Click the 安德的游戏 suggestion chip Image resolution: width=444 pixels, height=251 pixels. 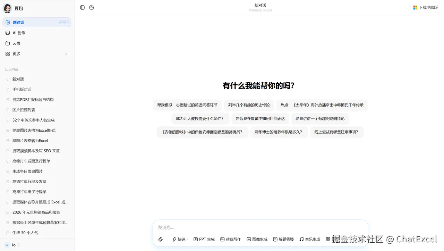click(x=202, y=132)
